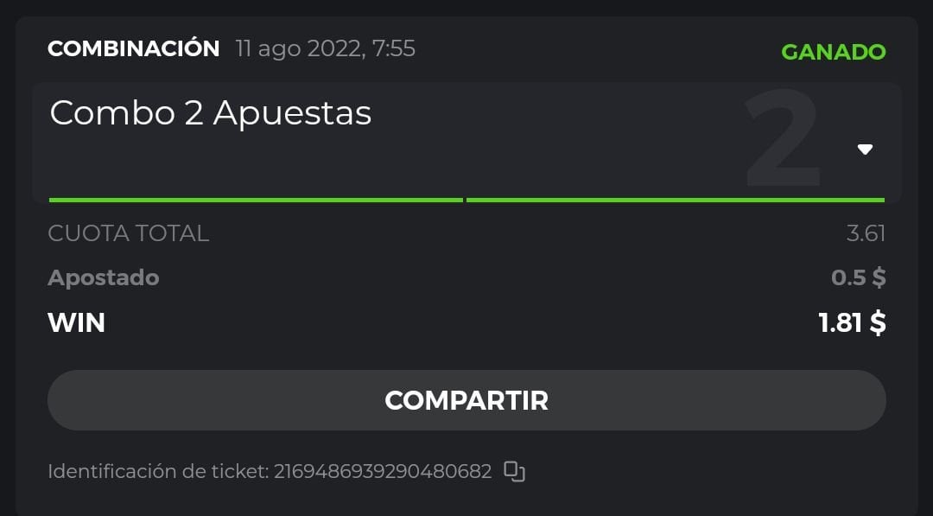Open the Combo 2 Apuestas title

point(211,113)
